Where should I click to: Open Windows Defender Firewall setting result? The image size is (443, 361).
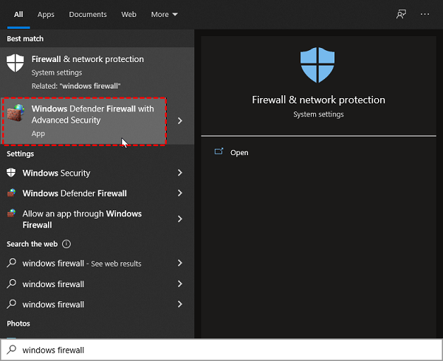pyautogui.click(x=97, y=193)
